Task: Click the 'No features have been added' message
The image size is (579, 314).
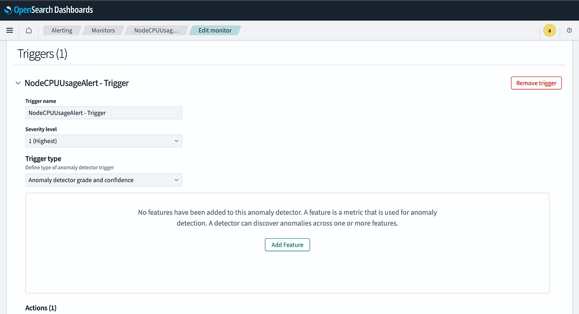Action: 287,218
